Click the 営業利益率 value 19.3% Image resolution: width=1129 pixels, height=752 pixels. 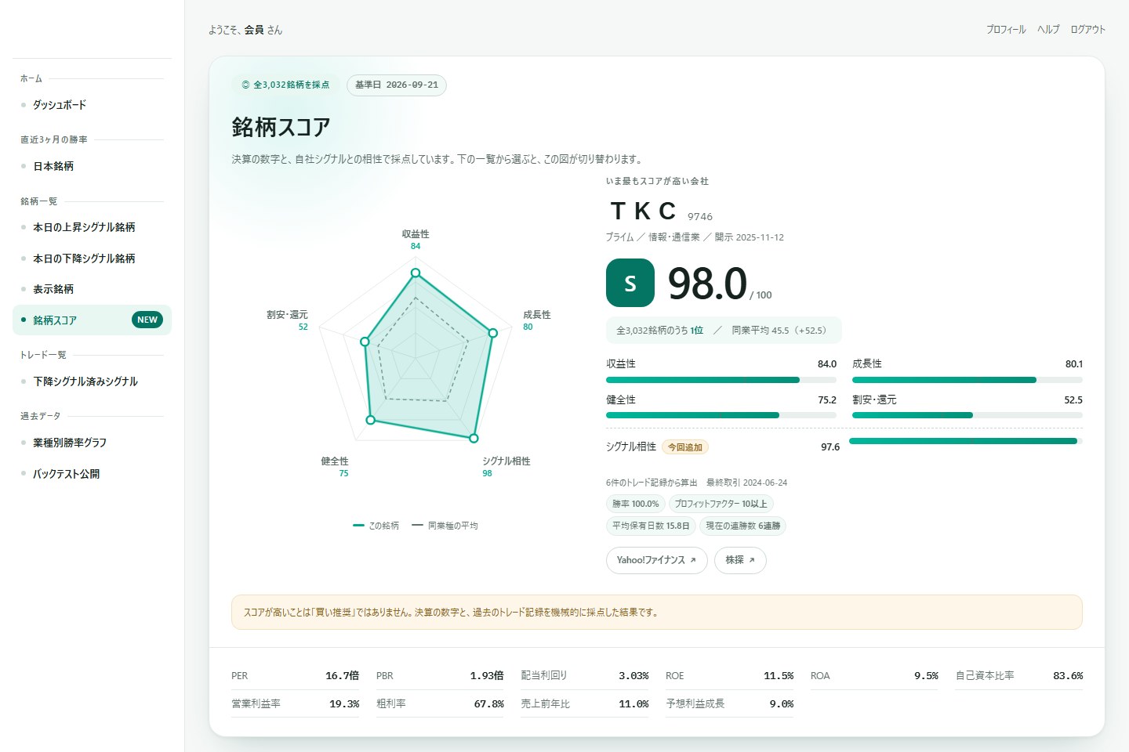point(344,704)
